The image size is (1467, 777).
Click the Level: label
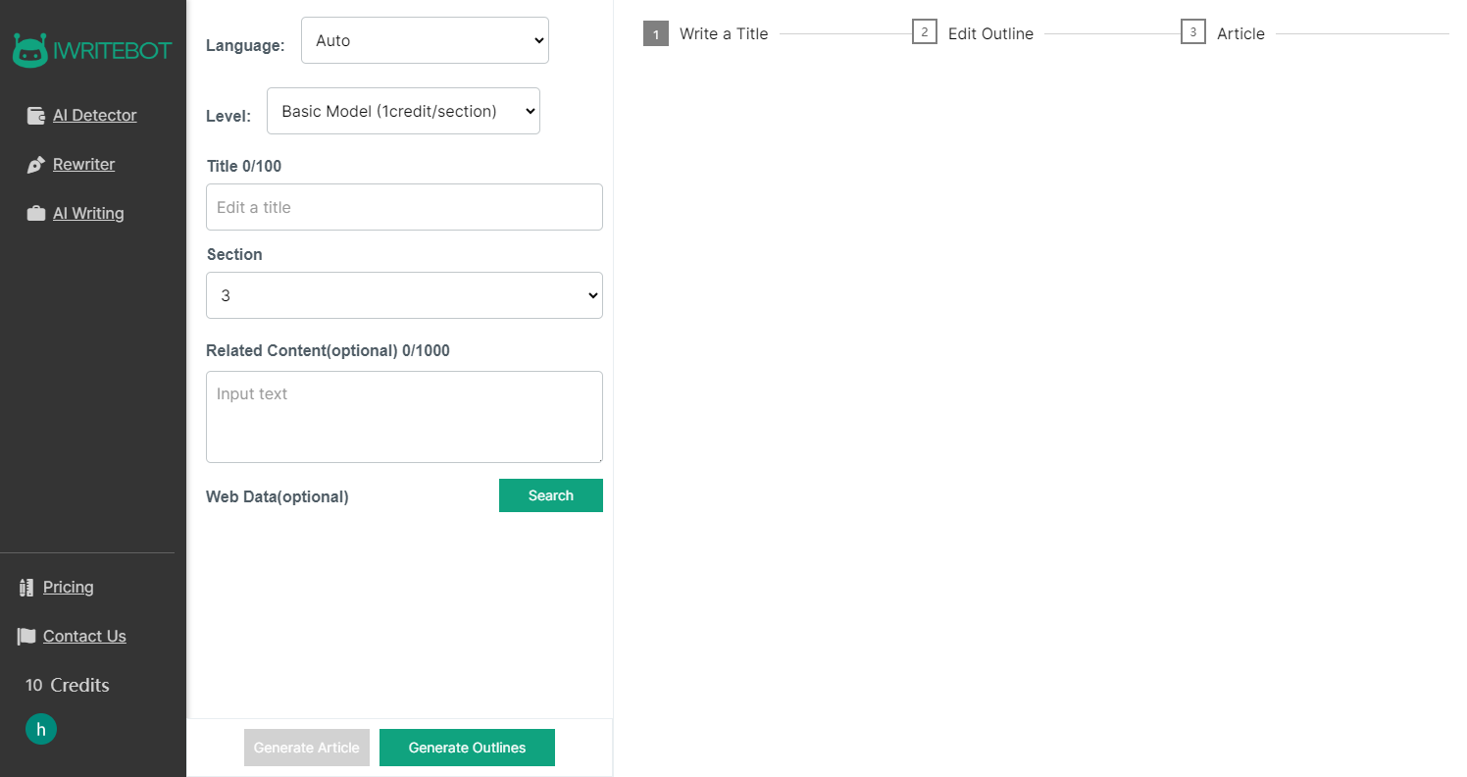(228, 117)
